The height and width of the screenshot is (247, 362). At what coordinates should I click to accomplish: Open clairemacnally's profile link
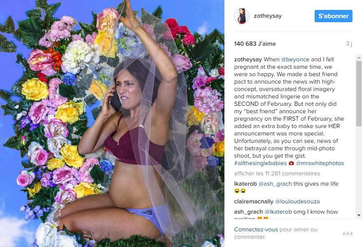point(254,201)
